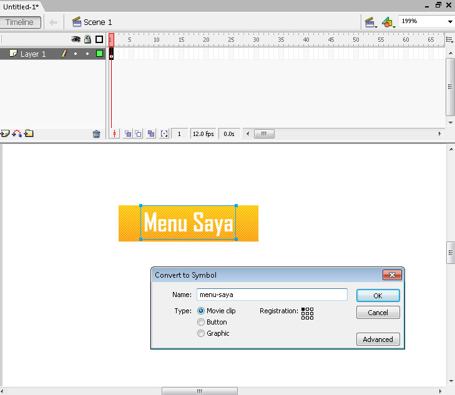Viewport: 455px width, 395px height.
Task: Open the timeline frame view options menu
Action: coord(449,40)
